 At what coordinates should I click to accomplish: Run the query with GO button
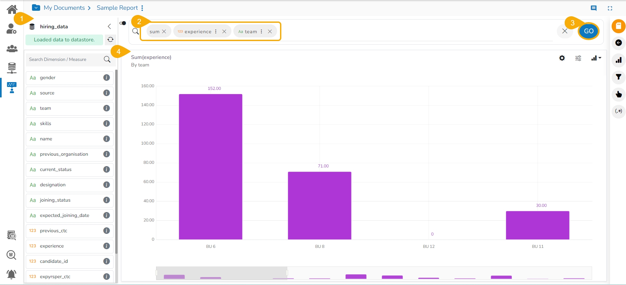click(589, 31)
